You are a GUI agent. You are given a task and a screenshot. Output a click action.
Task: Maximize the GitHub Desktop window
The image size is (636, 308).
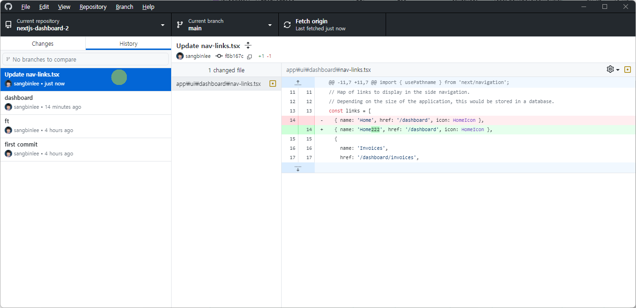pyautogui.click(x=605, y=7)
